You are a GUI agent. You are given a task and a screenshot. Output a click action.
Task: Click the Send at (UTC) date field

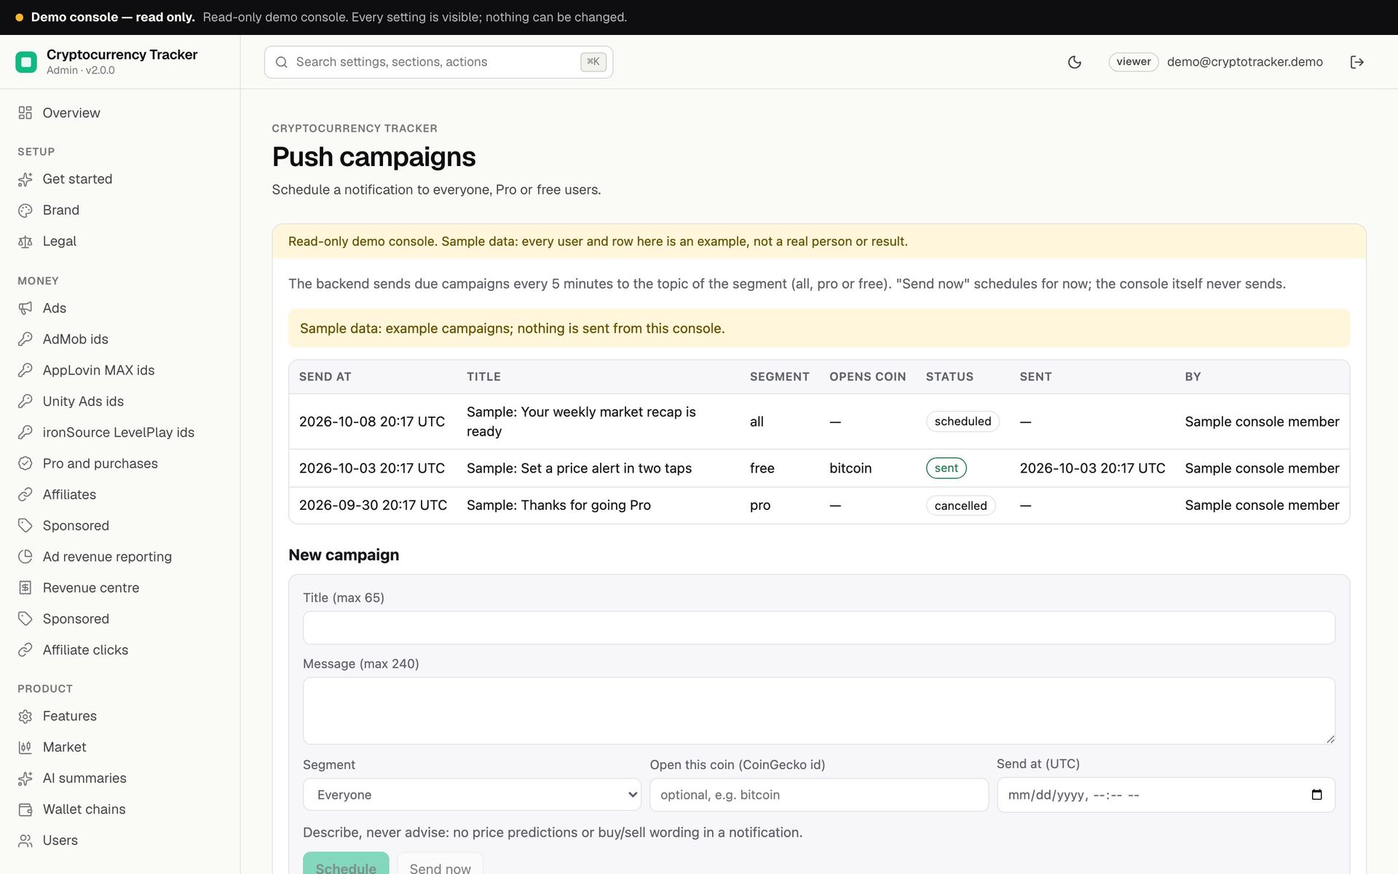point(1166,795)
